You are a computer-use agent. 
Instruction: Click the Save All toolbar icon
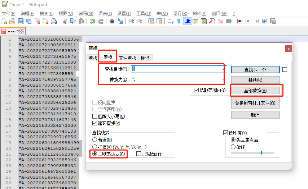29,21
